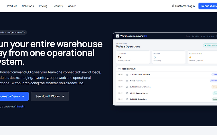Click the OUT-2855 Globex Corp row text
The height and width of the screenshot is (135, 217).
138,99
